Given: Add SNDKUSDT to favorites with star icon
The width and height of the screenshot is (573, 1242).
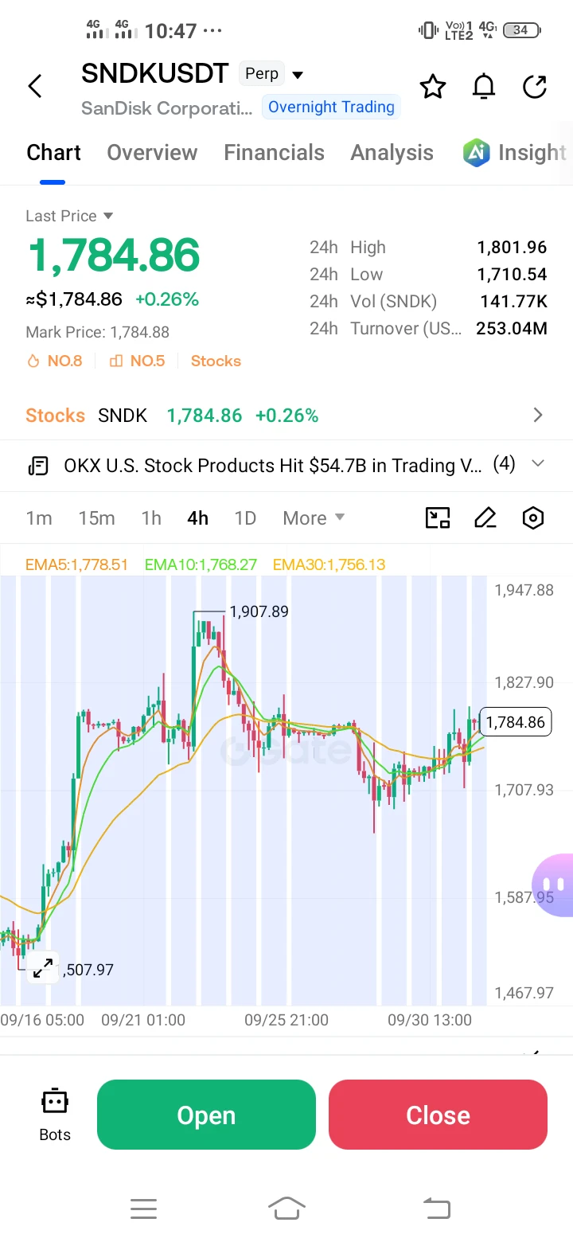Looking at the screenshot, I should coord(433,86).
